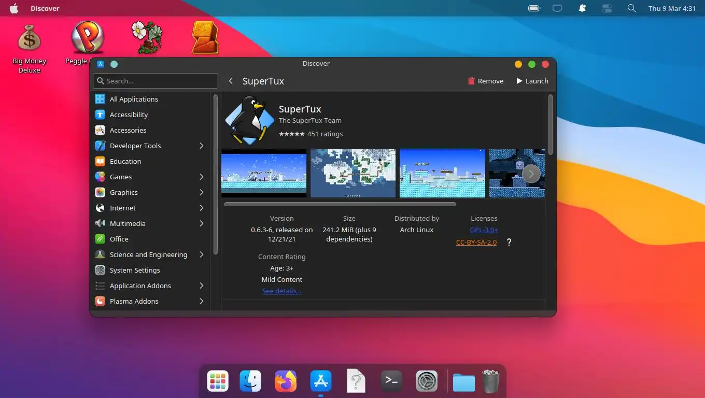Open the Spotlight search magnifier in the menu bar
Image resolution: width=705 pixels, height=398 pixels.
[x=631, y=8]
